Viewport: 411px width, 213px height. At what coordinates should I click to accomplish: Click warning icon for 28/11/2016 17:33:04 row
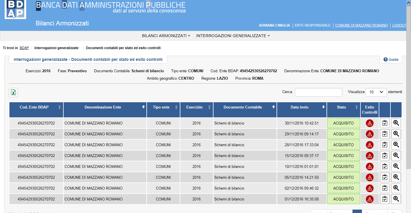370,145
